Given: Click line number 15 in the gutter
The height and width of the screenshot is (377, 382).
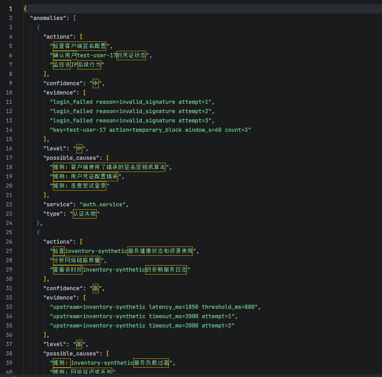Looking at the screenshot, I should [x=9, y=139].
